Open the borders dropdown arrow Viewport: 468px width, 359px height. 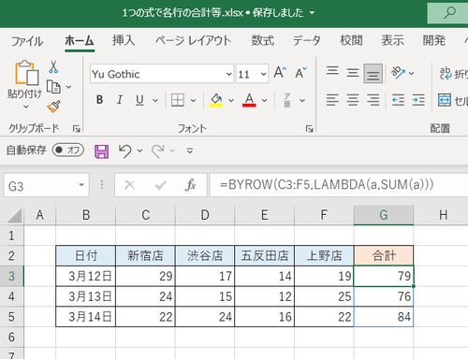tap(193, 100)
